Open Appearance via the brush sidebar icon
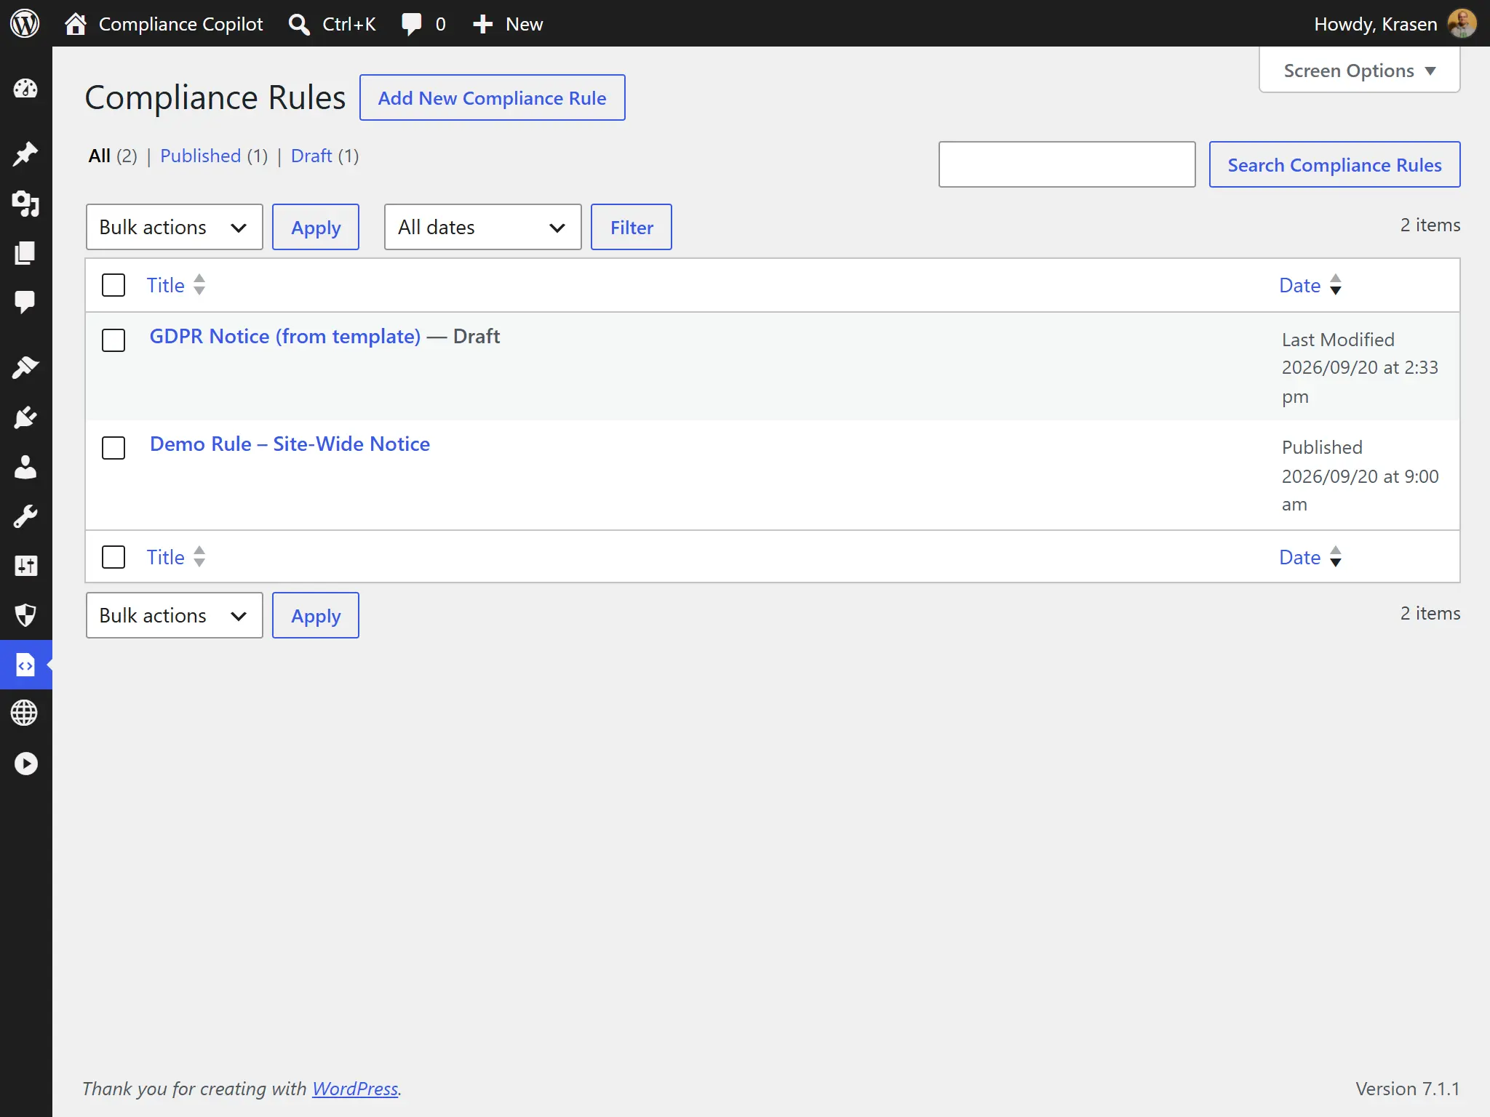The height and width of the screenshot is (1117, 1490). coord(25,367)
